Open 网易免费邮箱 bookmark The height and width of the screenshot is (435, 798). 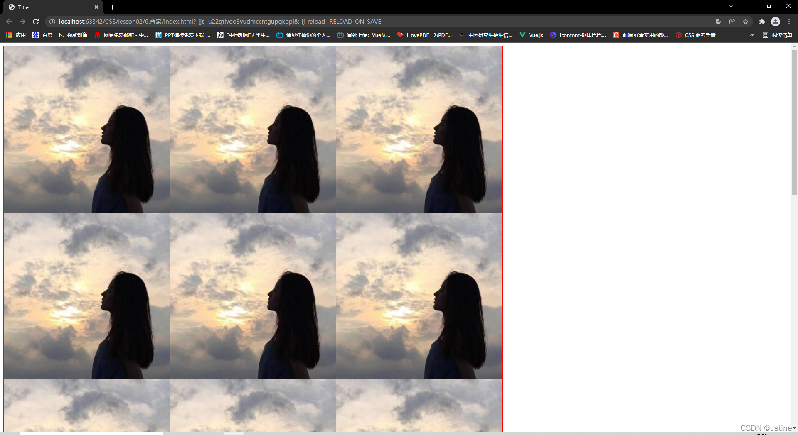121,35
